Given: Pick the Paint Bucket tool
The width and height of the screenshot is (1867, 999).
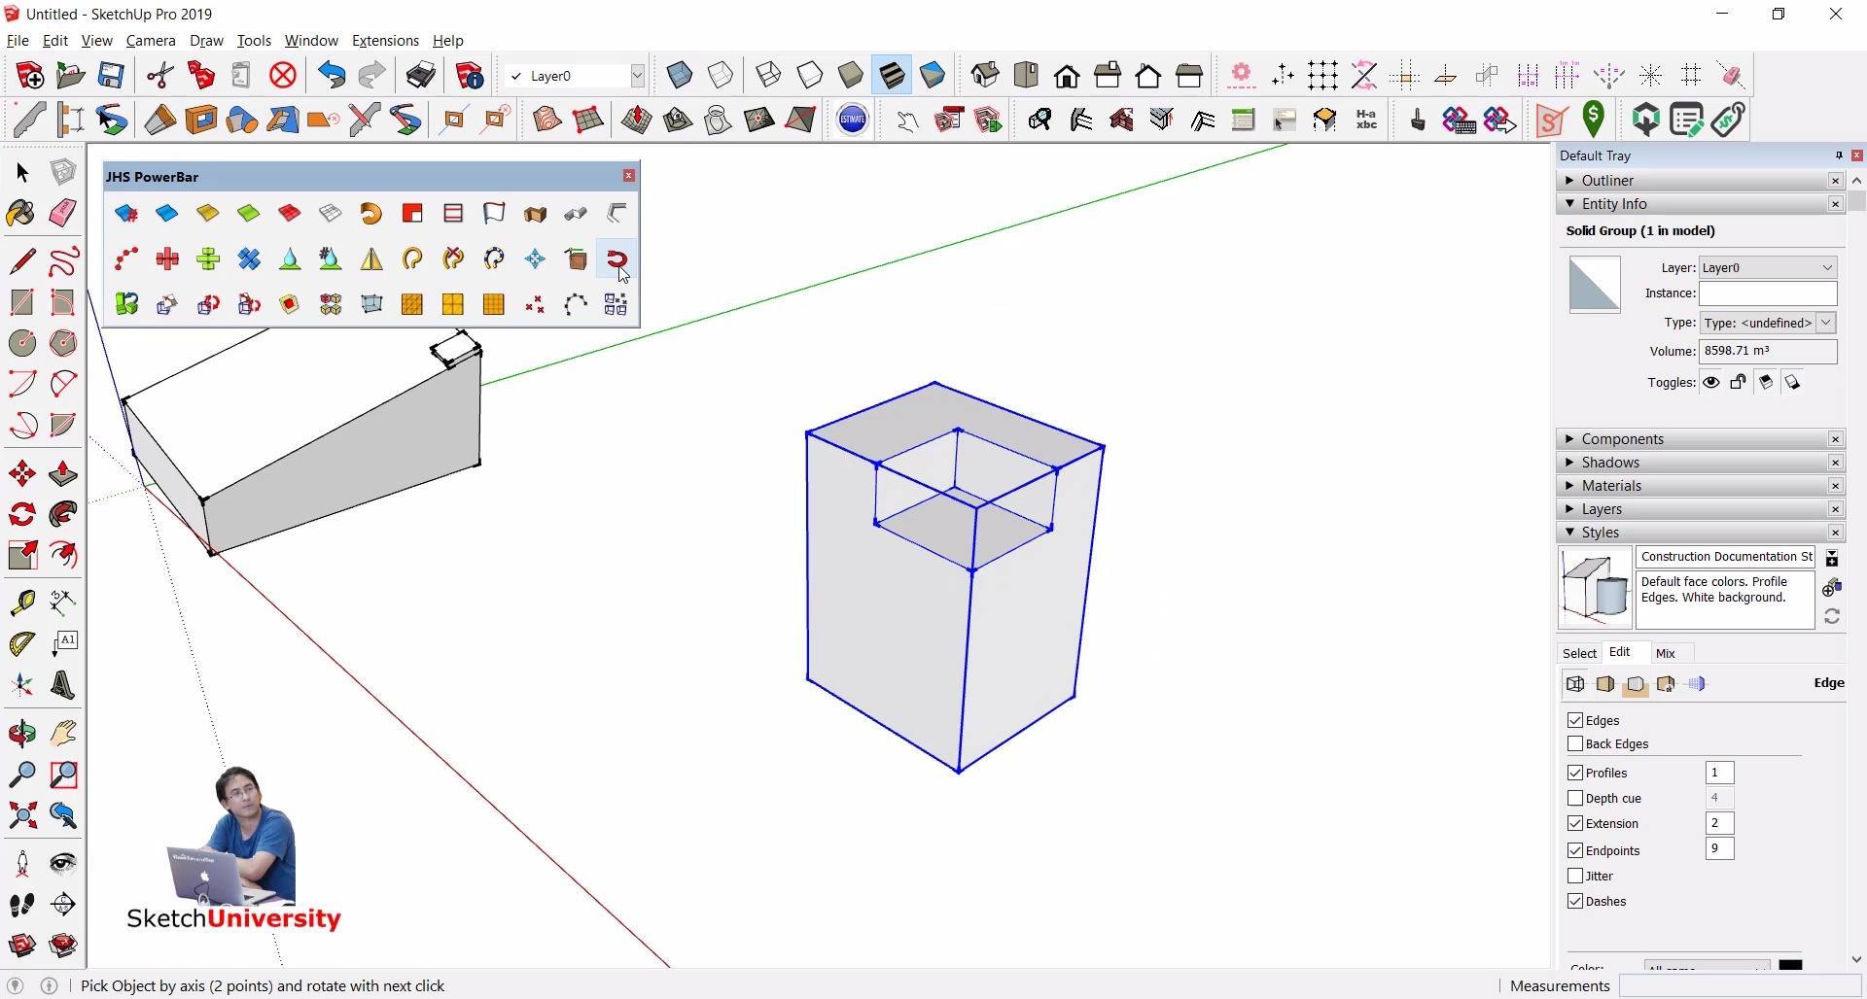Looking at the screenshot, I should 21,213.
